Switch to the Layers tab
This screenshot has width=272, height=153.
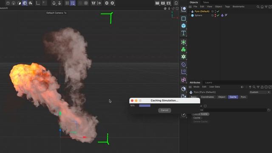click(x=209, y=82)
